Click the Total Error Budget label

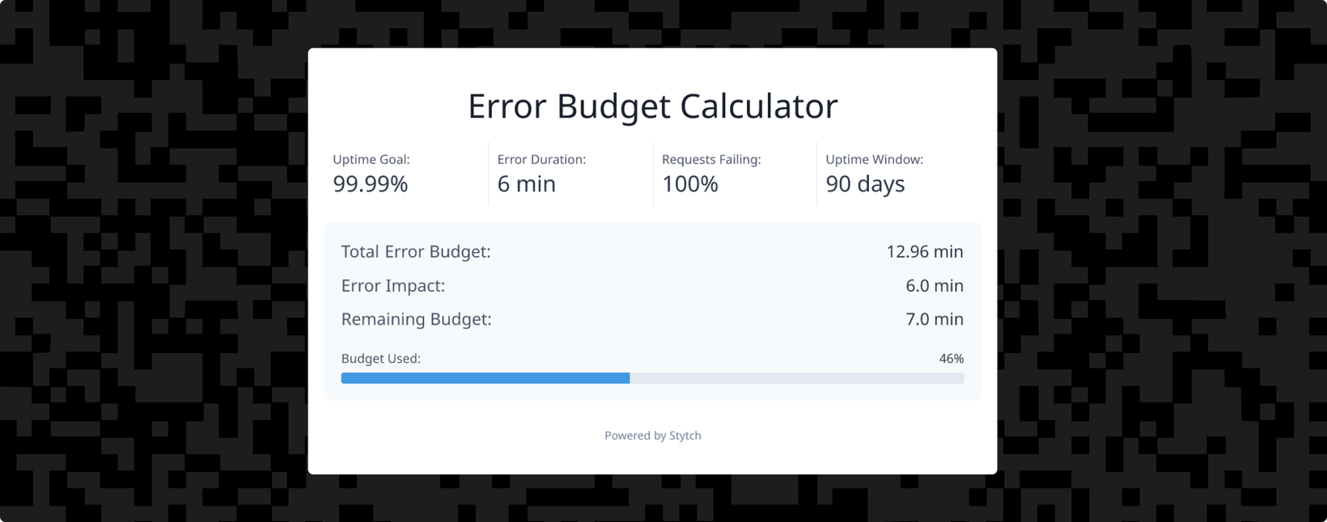point(416,251)
